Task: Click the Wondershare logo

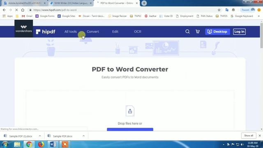Action: point(24,28)
